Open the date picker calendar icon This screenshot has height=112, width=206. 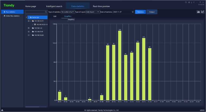[x=133, y=12]
